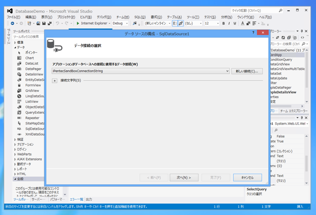Viewport: 316px width, 215px height.
Task: Click the dialog help question mark
Action: pos(253,33)
